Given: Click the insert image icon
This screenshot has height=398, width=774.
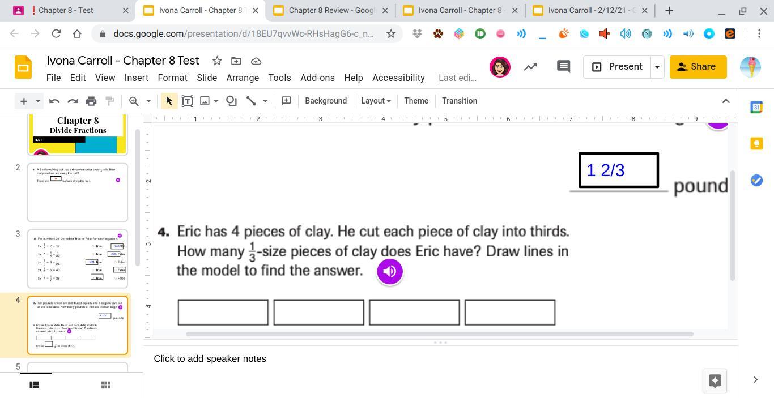Looking at the screenshot, I should click(205, 101).
